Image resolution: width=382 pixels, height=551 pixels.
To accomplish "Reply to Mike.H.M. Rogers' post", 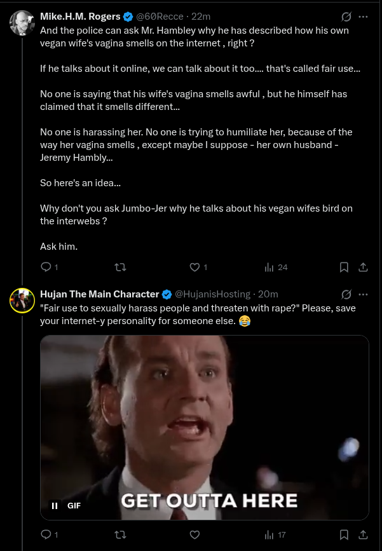I will pyautogui.click(x=46, y=268).
